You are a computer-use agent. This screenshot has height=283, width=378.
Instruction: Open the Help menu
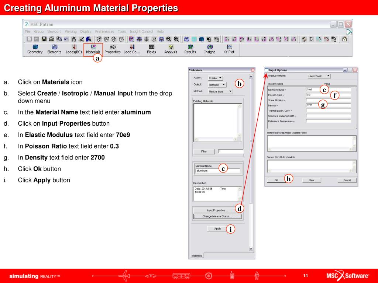tap(160, 32)
